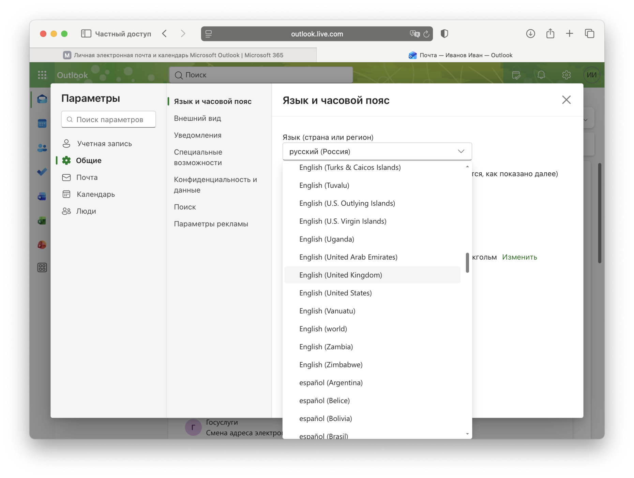Pick English (U.S. Outlying Islands)
The image size is (634, 478).
(x=373, y=203)
